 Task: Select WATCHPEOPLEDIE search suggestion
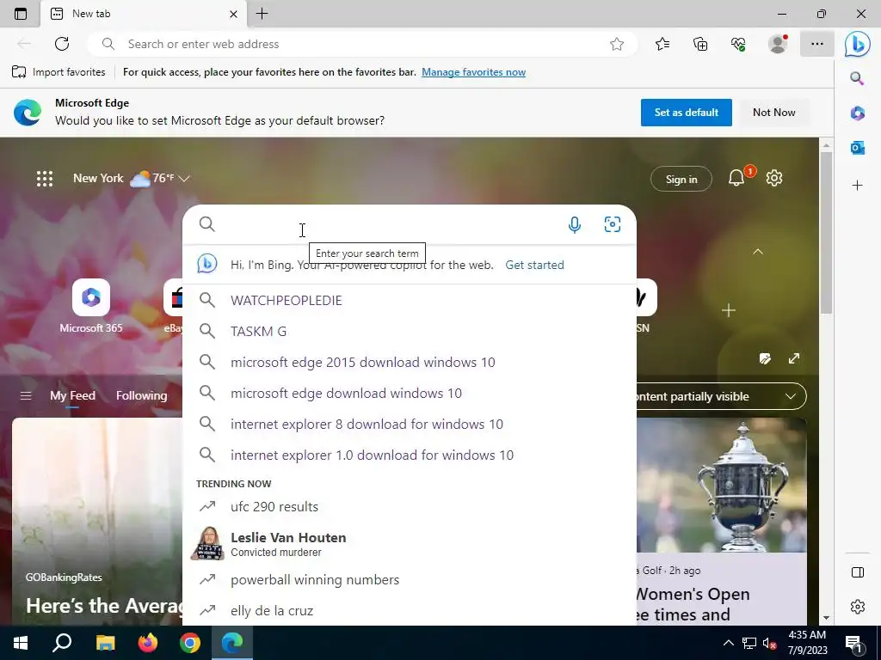pyautogui.click(x=409, y=300)
